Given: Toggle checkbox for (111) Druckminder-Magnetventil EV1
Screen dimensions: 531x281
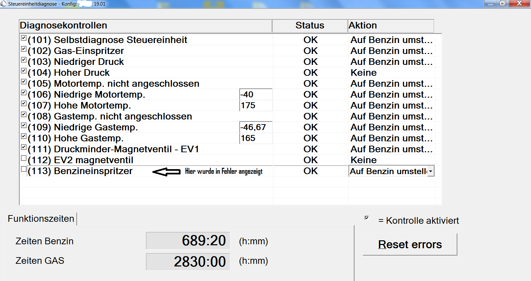Looking at the screenshot, I should [24, 147].
